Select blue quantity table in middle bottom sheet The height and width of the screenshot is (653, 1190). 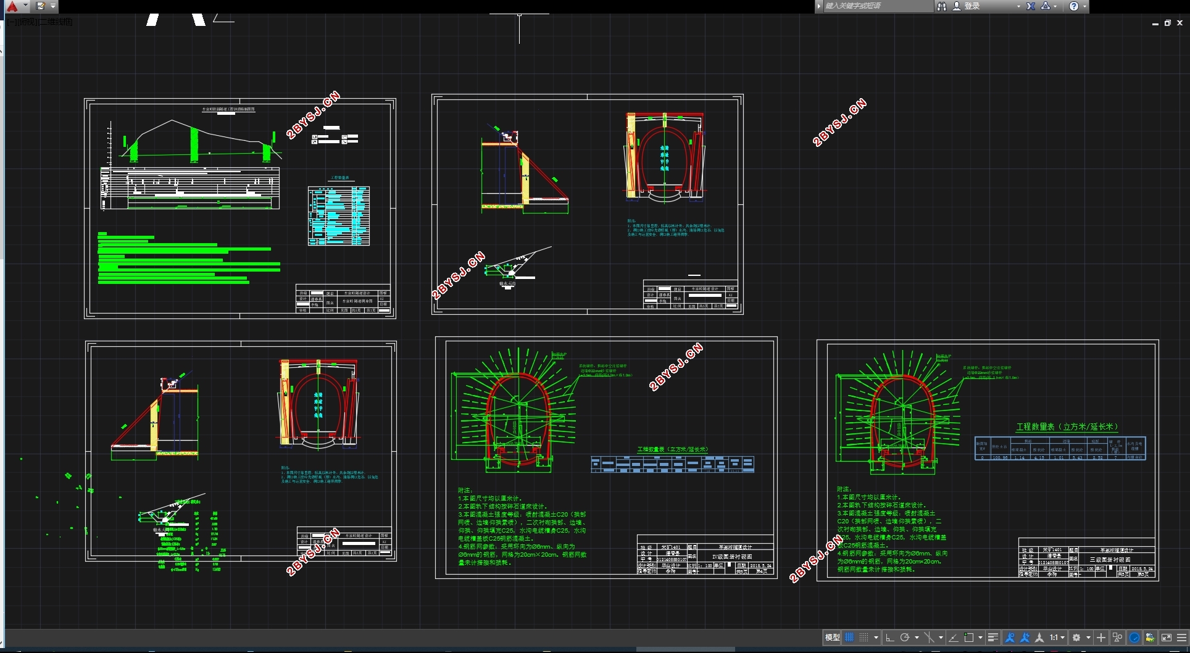click(x=672, y=464)
